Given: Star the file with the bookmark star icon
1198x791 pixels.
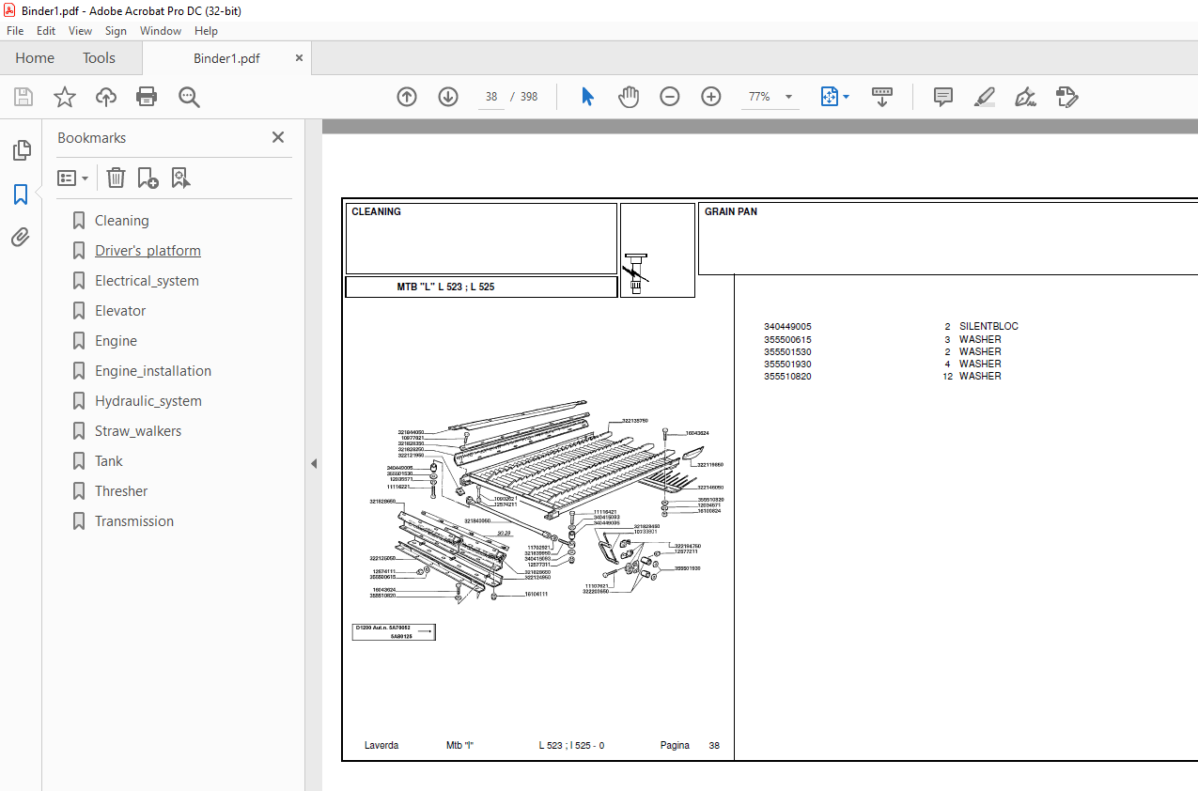Looking at the screenshot, I should (65, 97).
